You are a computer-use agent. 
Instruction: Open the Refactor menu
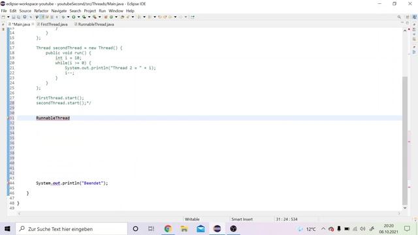[41, 11]
